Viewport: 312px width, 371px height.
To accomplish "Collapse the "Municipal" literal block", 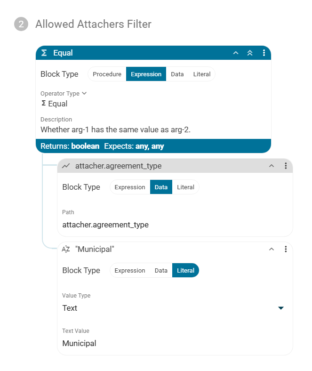I will point(271,249).
